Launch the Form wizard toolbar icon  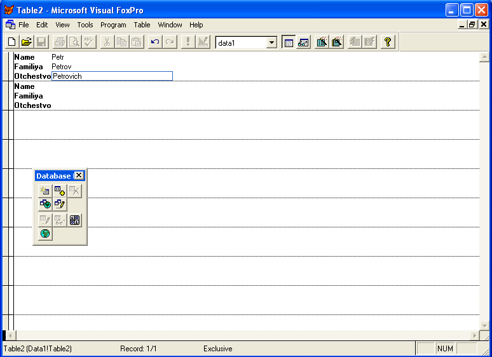(x=322, y=42)
